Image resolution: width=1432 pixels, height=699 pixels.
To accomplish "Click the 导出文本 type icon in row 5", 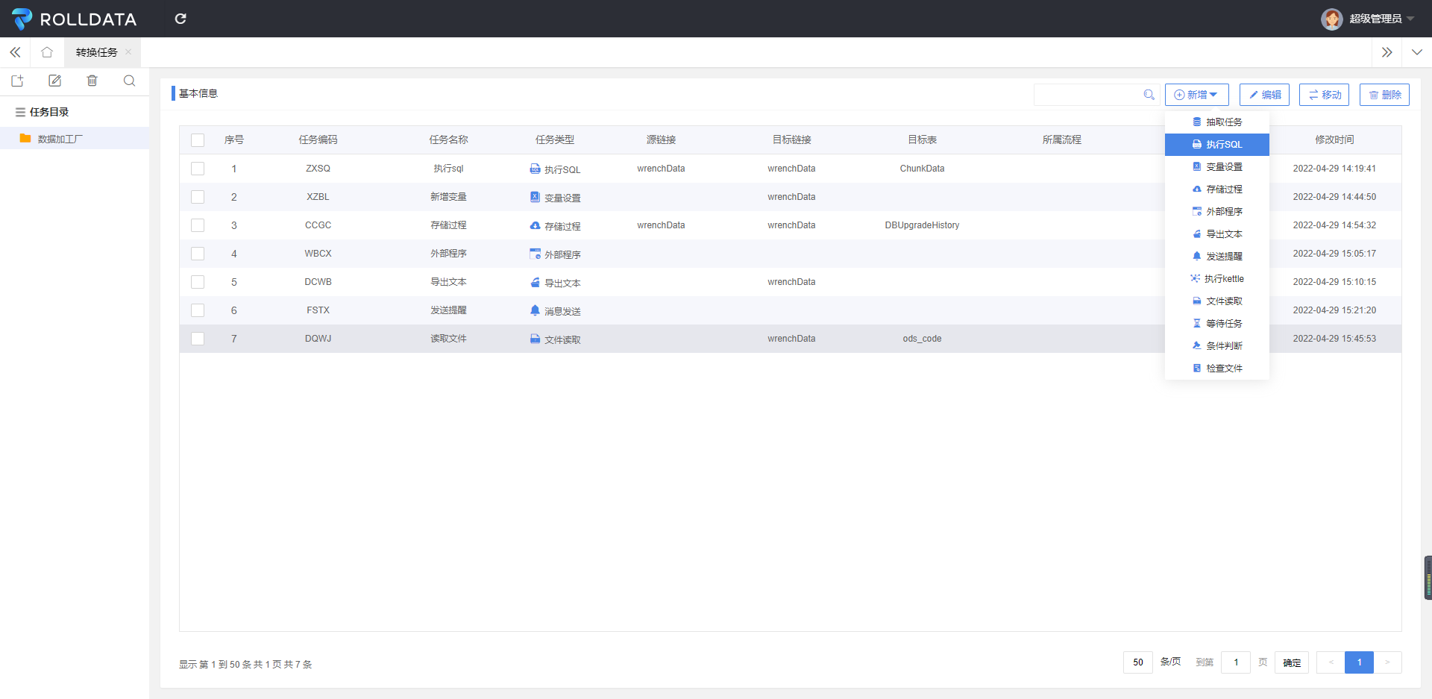I will pos(535,282).
